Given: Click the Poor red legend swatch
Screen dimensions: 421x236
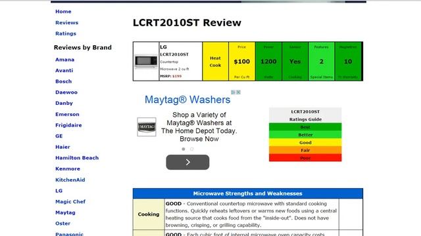Looking at the screenshot, I should click(305, 158).
